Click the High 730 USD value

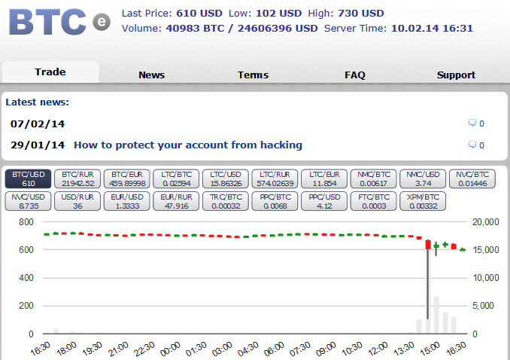[361, 14]
